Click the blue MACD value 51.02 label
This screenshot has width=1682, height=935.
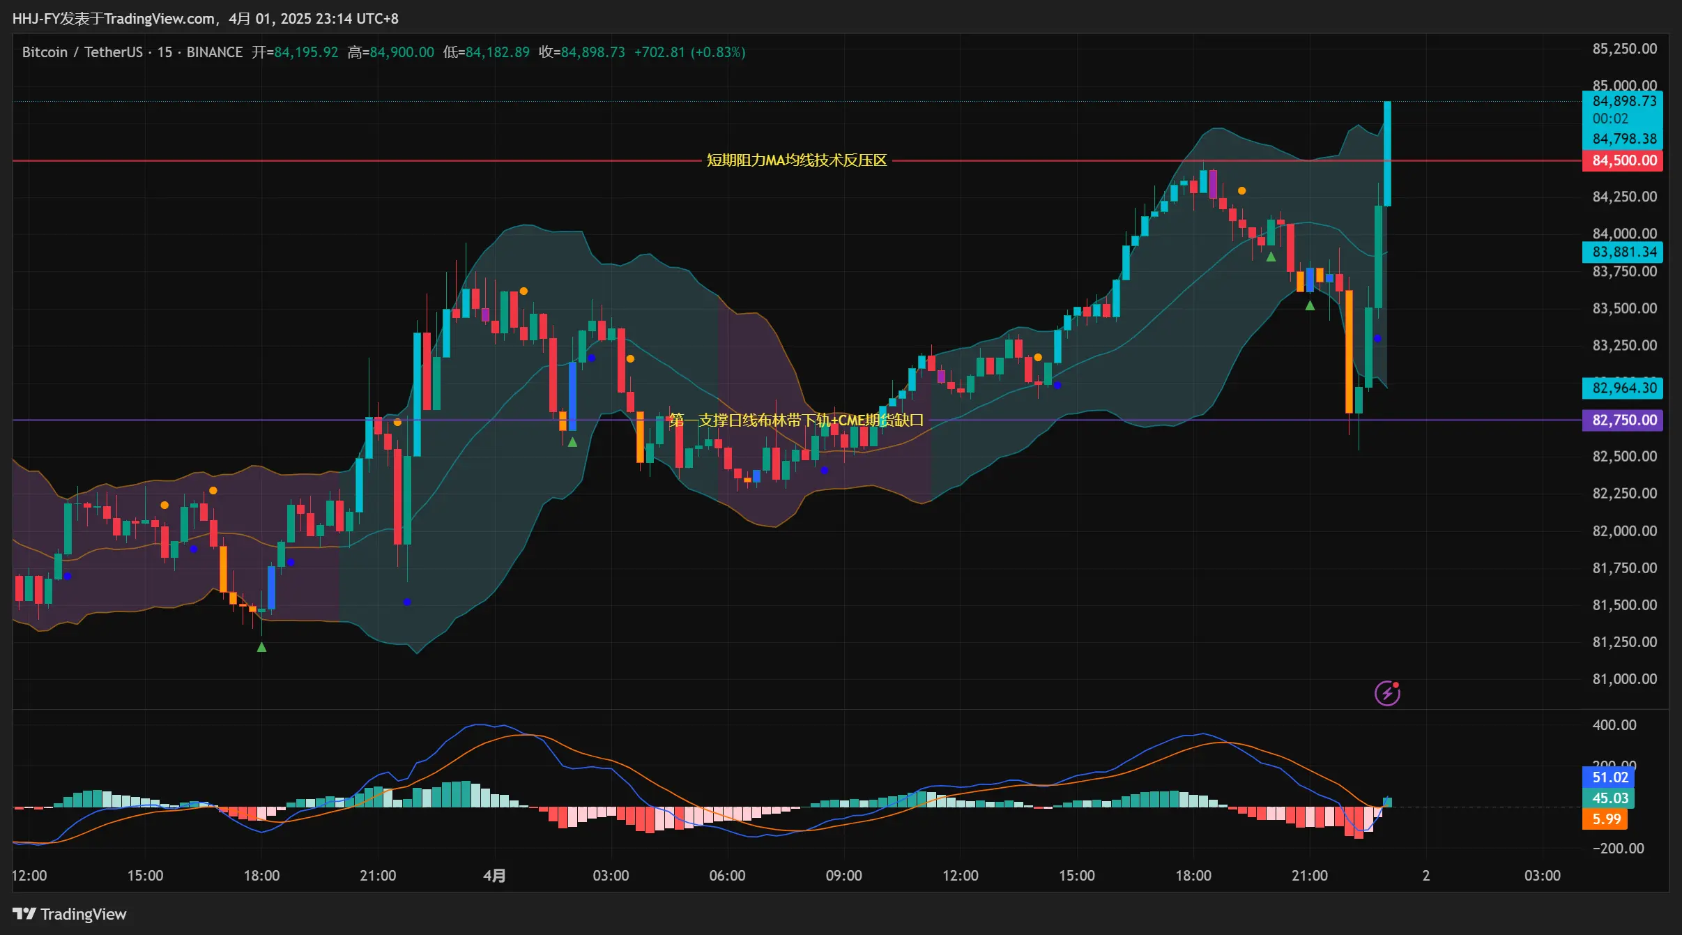click(x=1609, y=777)
